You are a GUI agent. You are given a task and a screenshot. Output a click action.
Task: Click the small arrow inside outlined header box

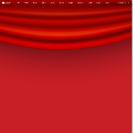pyautogui.click(x=125, y=3)
